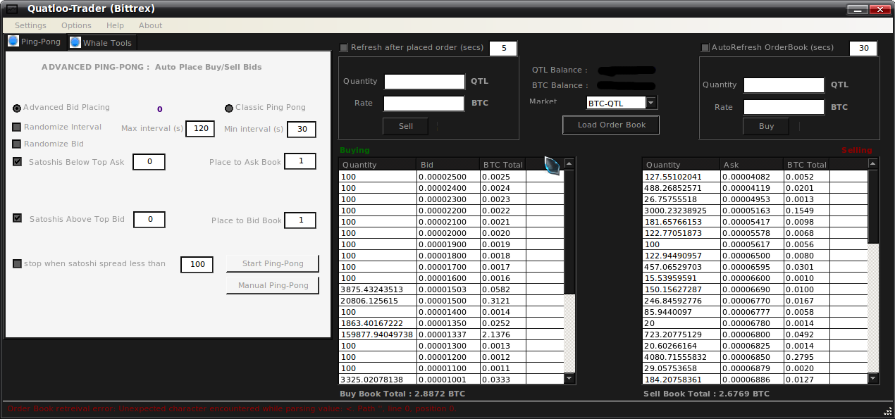The image size is (895, 419).
Task: Click the Load Order Book button
Action: (612, 125)
